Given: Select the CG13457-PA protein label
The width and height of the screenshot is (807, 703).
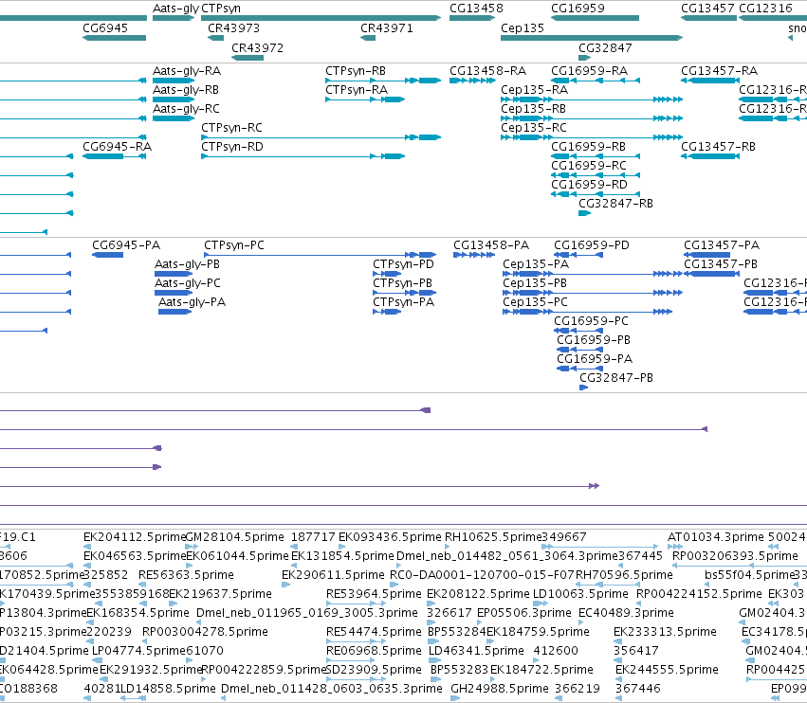Looking at the screenshot, I should (722, 245).
